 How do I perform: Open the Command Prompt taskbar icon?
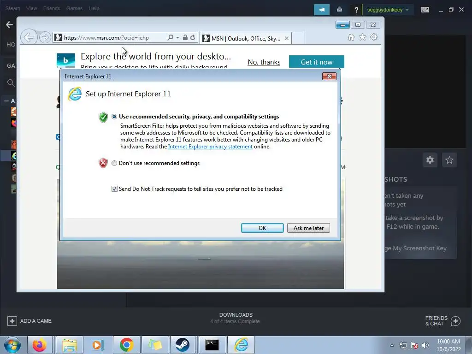[x=212, y=345]
